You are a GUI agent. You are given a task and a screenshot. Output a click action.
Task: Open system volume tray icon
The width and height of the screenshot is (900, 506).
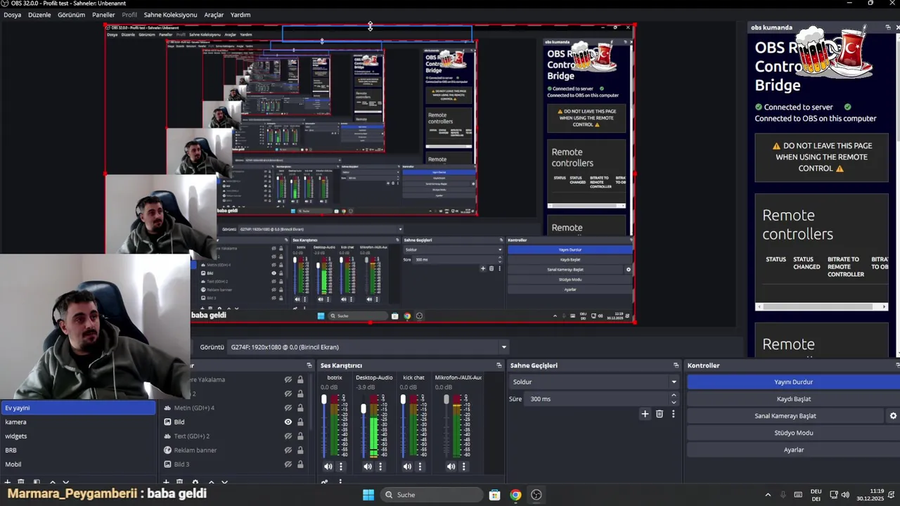(x=844, y=495)
